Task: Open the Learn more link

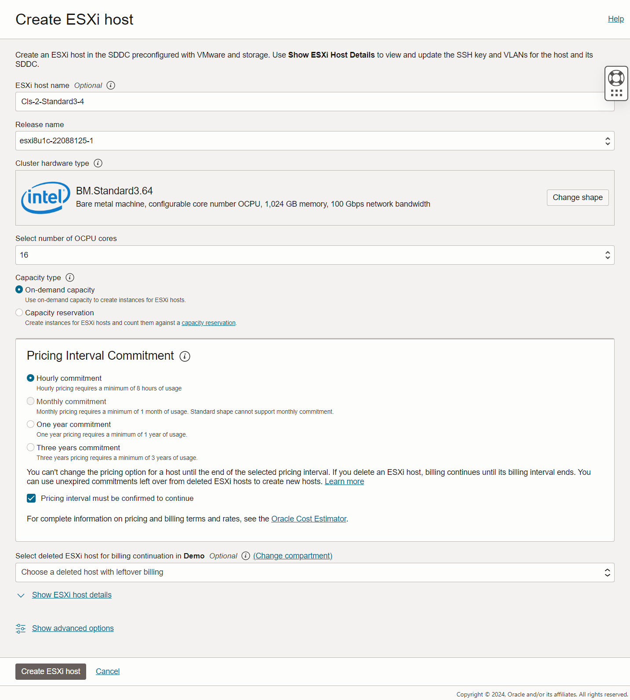Action: [x=344, y=481]
